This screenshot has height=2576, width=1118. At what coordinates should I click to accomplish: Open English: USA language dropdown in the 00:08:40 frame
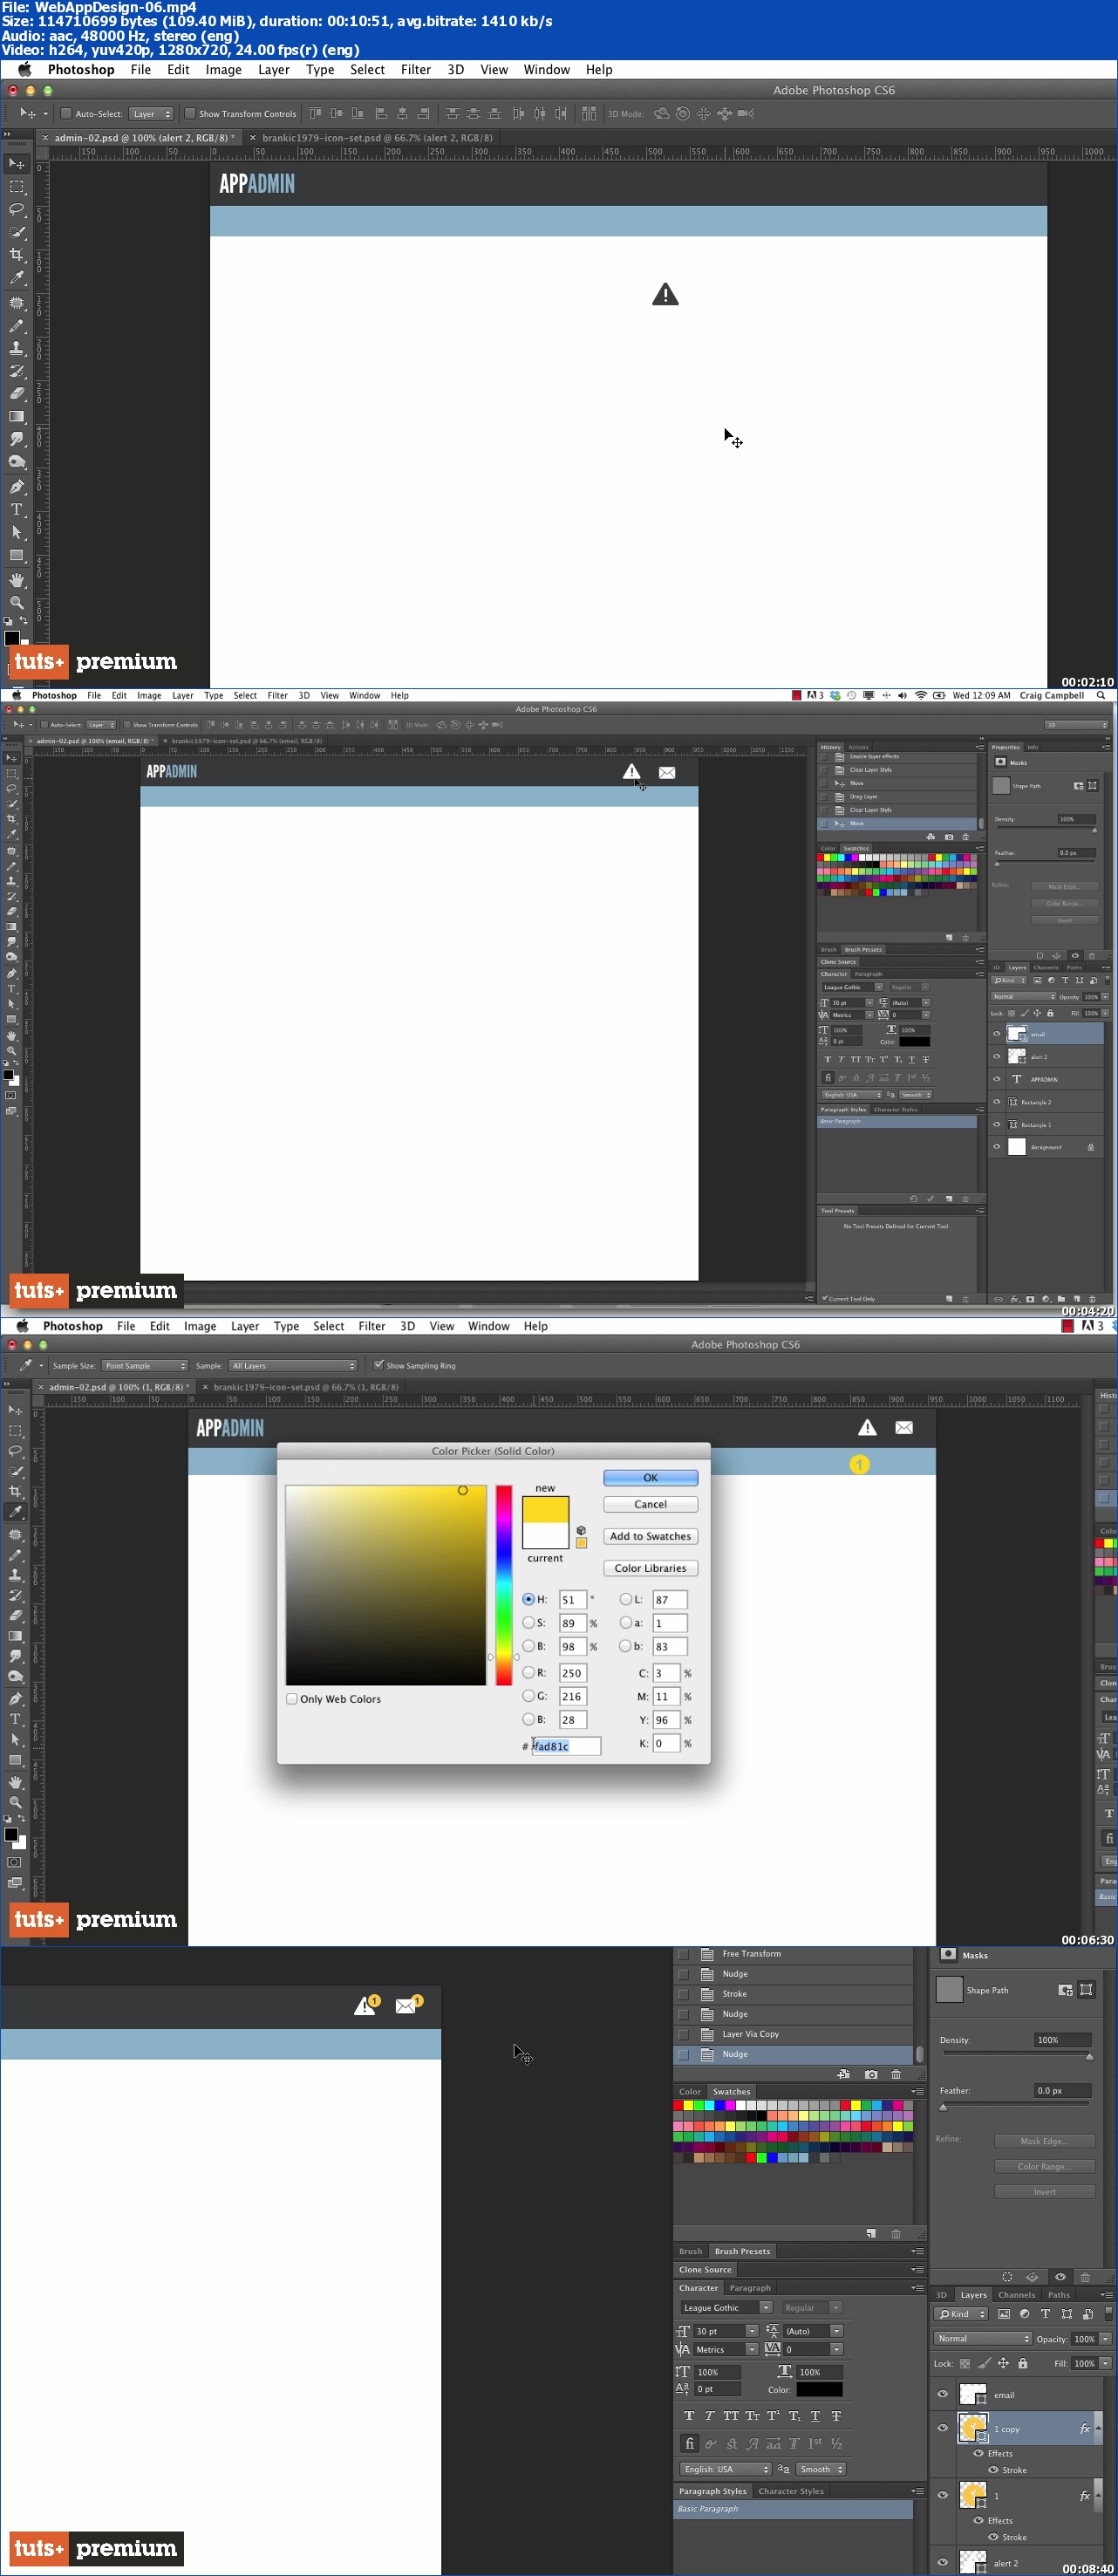[725, 2469]
